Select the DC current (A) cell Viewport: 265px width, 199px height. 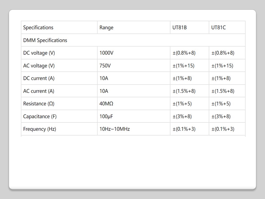coord(39,78)
